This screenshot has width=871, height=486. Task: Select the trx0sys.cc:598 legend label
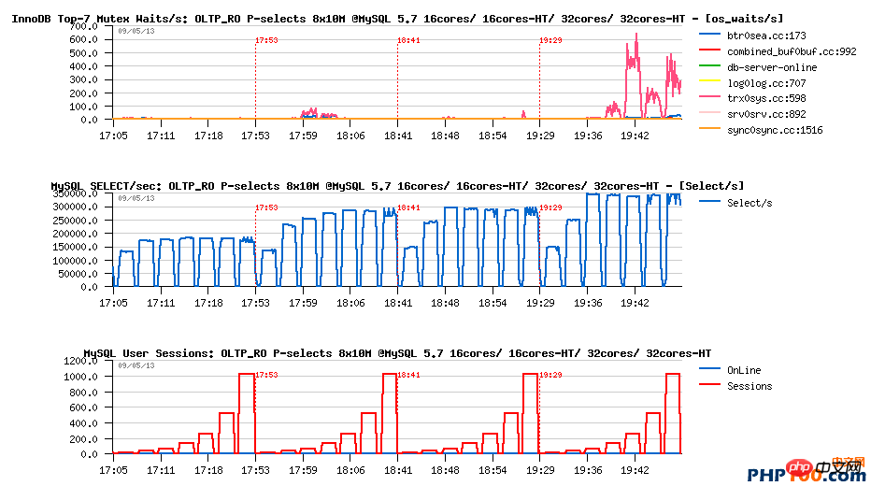point(766,98)
